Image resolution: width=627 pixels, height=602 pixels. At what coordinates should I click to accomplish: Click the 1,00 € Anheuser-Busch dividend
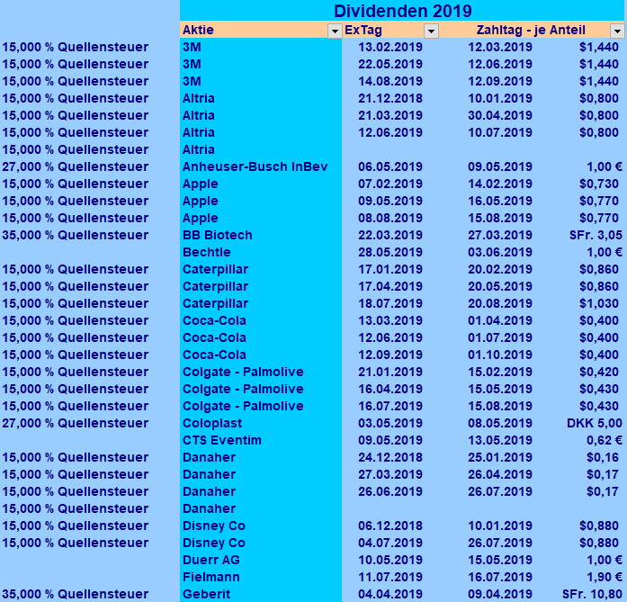(605, 166)
